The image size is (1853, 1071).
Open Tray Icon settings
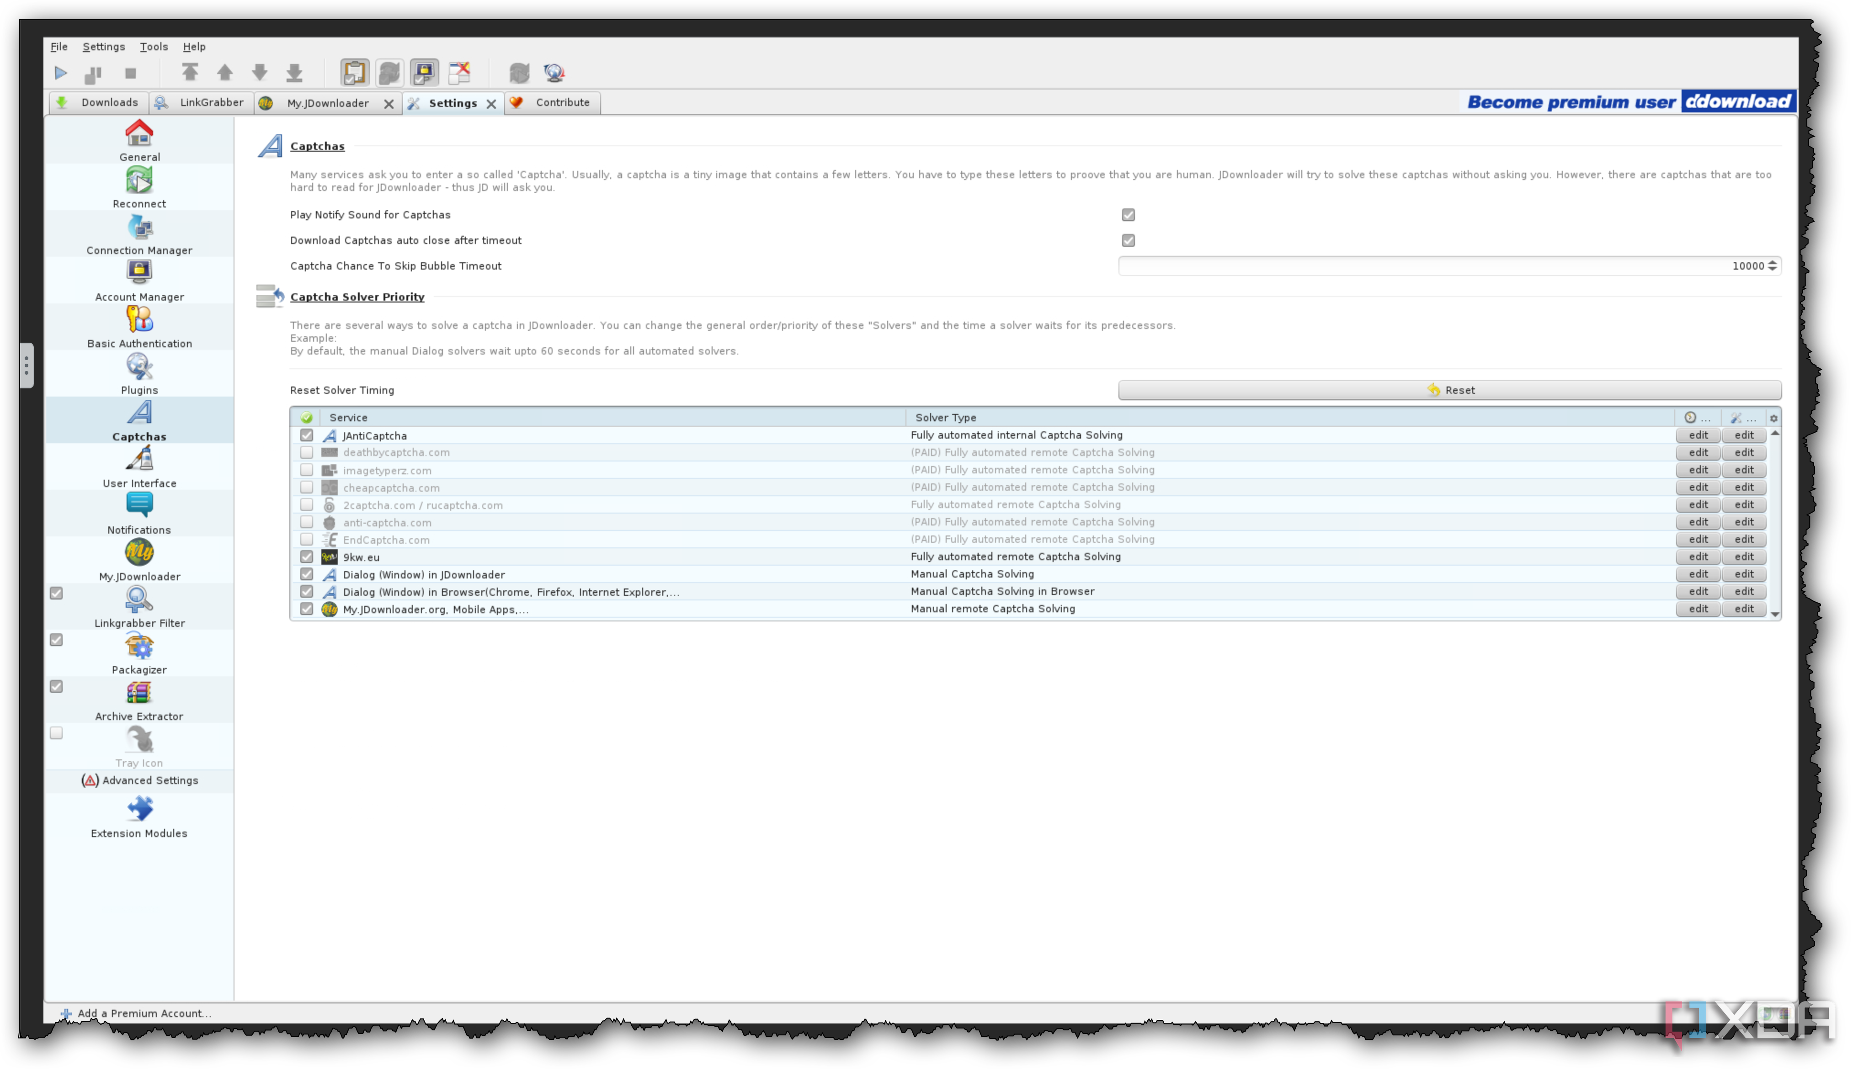coord(140,747)
